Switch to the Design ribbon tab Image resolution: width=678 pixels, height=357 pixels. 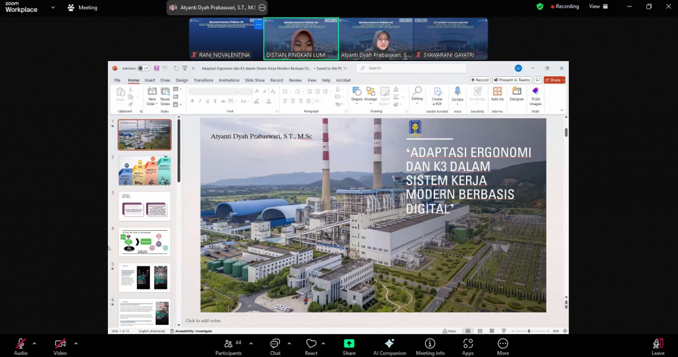[182, 80]
